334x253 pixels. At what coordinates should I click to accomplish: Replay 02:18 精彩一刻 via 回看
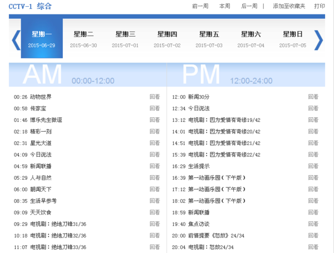(155, 131)
